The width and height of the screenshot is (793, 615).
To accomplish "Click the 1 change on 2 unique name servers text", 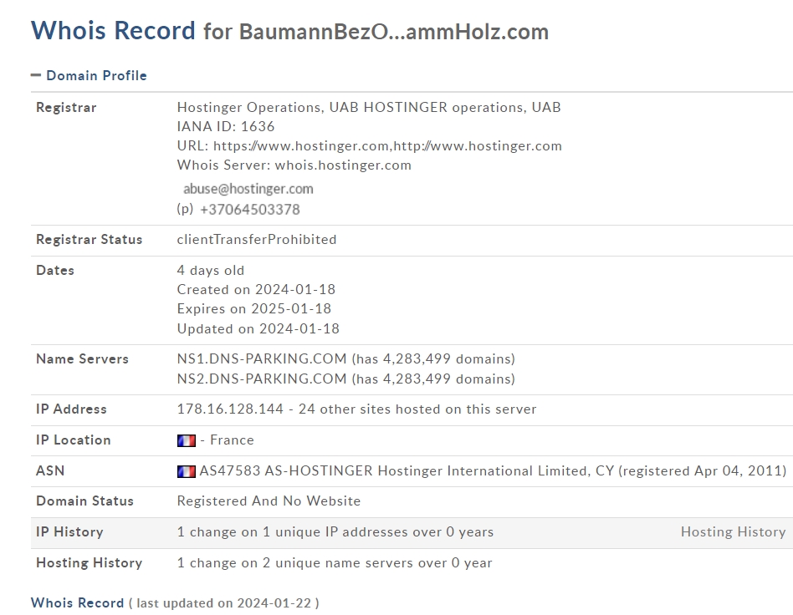I will pos(335,563).
